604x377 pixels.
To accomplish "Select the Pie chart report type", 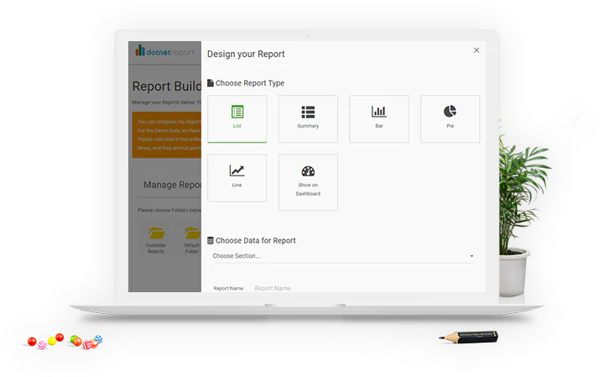I will (x=450, y=119).
